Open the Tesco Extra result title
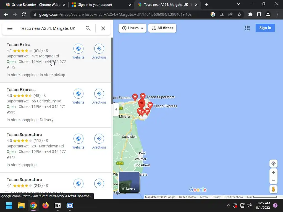Viewport: 283px width, 212px height. (x=19, y=44)
